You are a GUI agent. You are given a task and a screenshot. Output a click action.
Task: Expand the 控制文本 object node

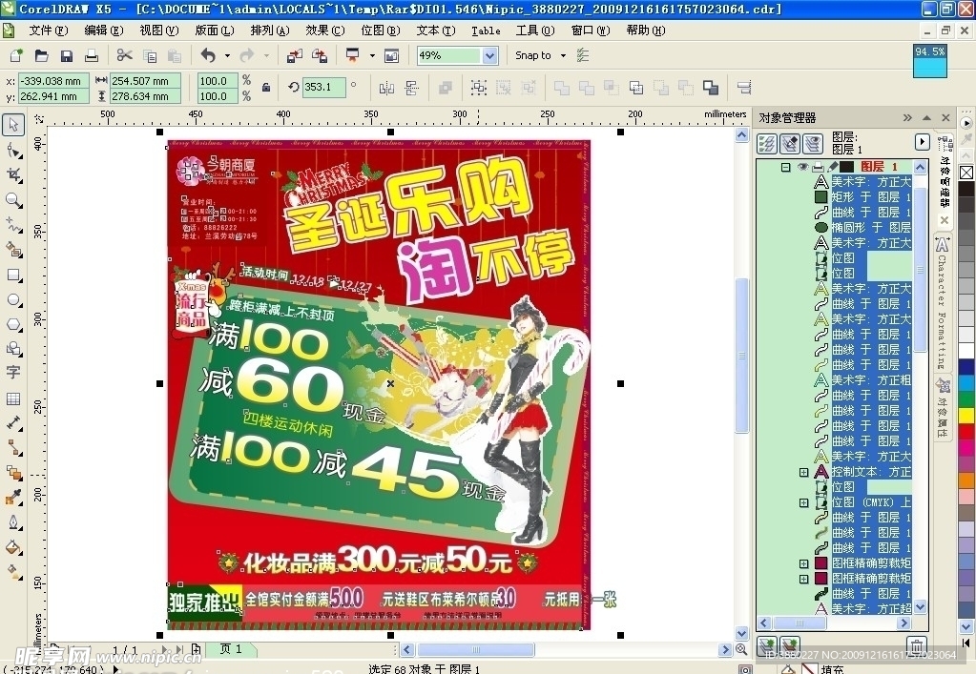pyautogui.click(x=803, y=473)
